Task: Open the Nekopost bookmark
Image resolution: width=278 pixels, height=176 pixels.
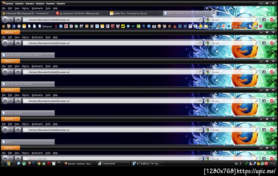Action: click(x=45, y=26)
